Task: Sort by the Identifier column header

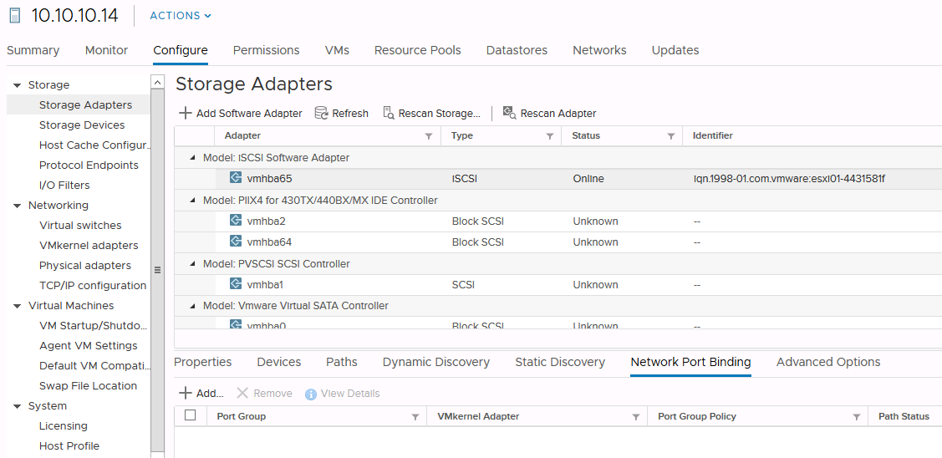Action: 712,136
